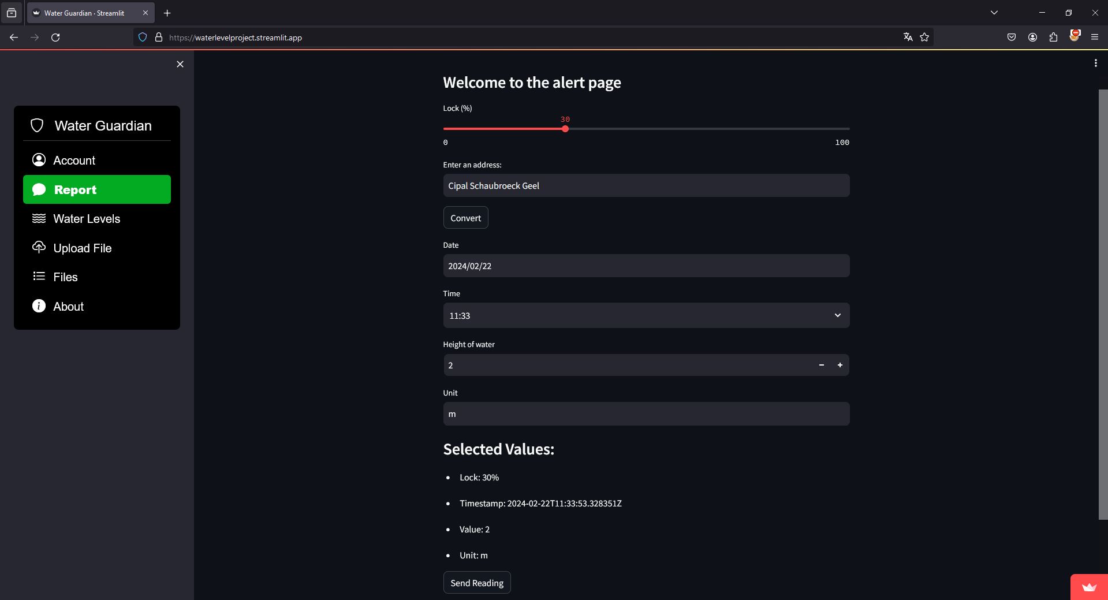Open the Account page in the sidebar

[74, 161]
